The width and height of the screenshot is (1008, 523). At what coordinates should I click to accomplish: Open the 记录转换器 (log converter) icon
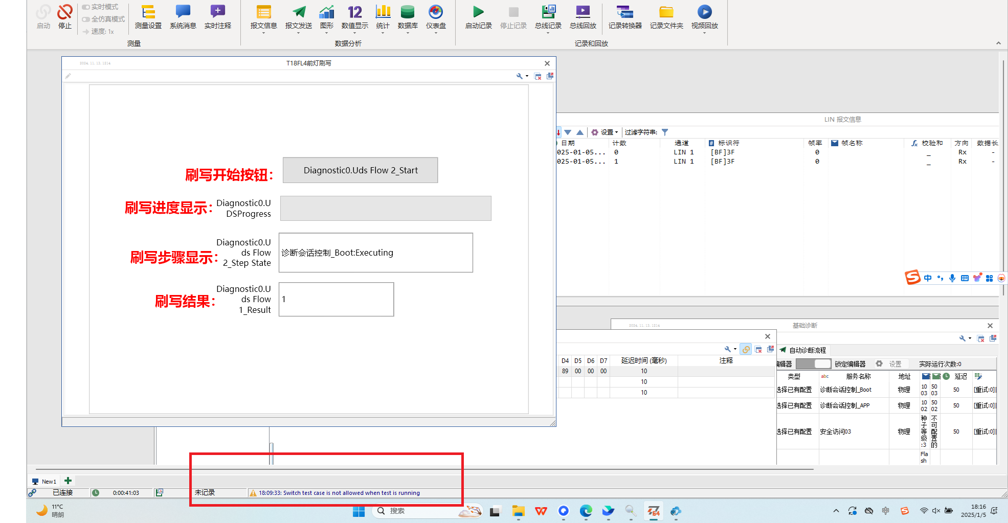625,12
